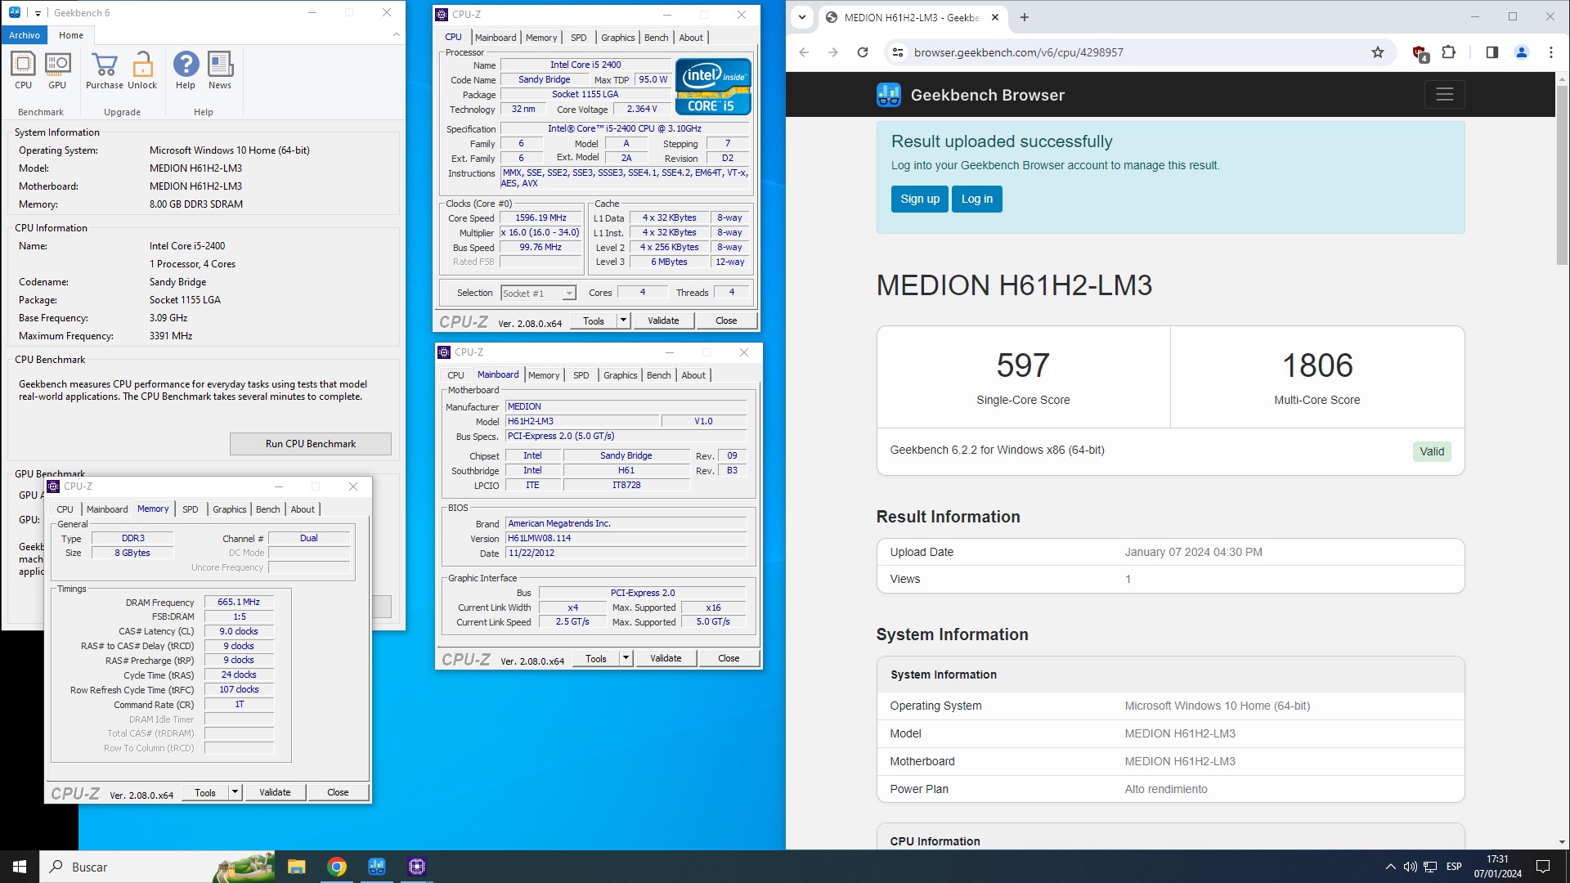Viewport: 1570px width, 883px height.
Task: Click the Log in button
Action: point(977,199)
